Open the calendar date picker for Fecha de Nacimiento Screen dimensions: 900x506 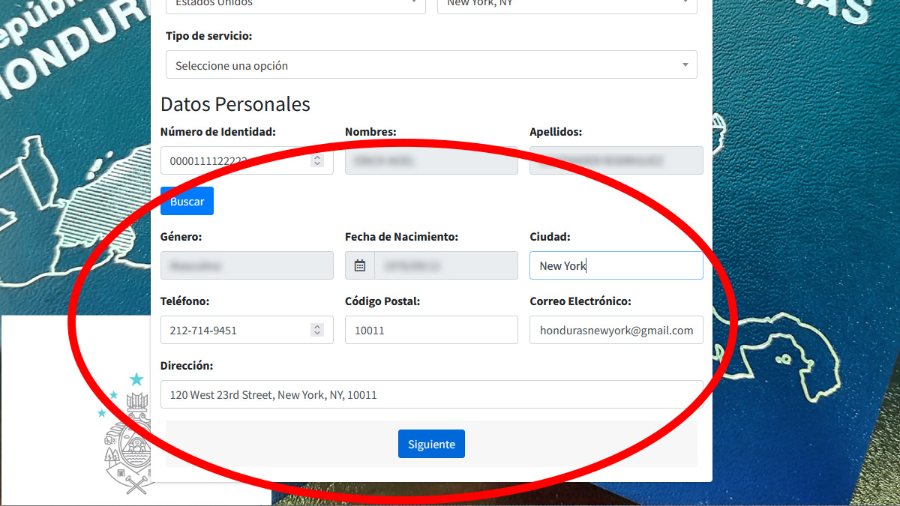tap(359, 265)
